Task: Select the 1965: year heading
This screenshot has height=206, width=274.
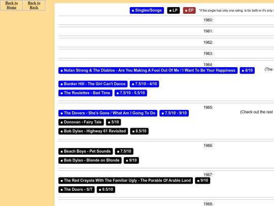Action: 209,107
